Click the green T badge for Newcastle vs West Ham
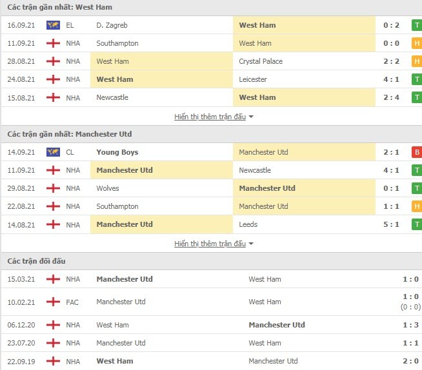 point(417,97)
